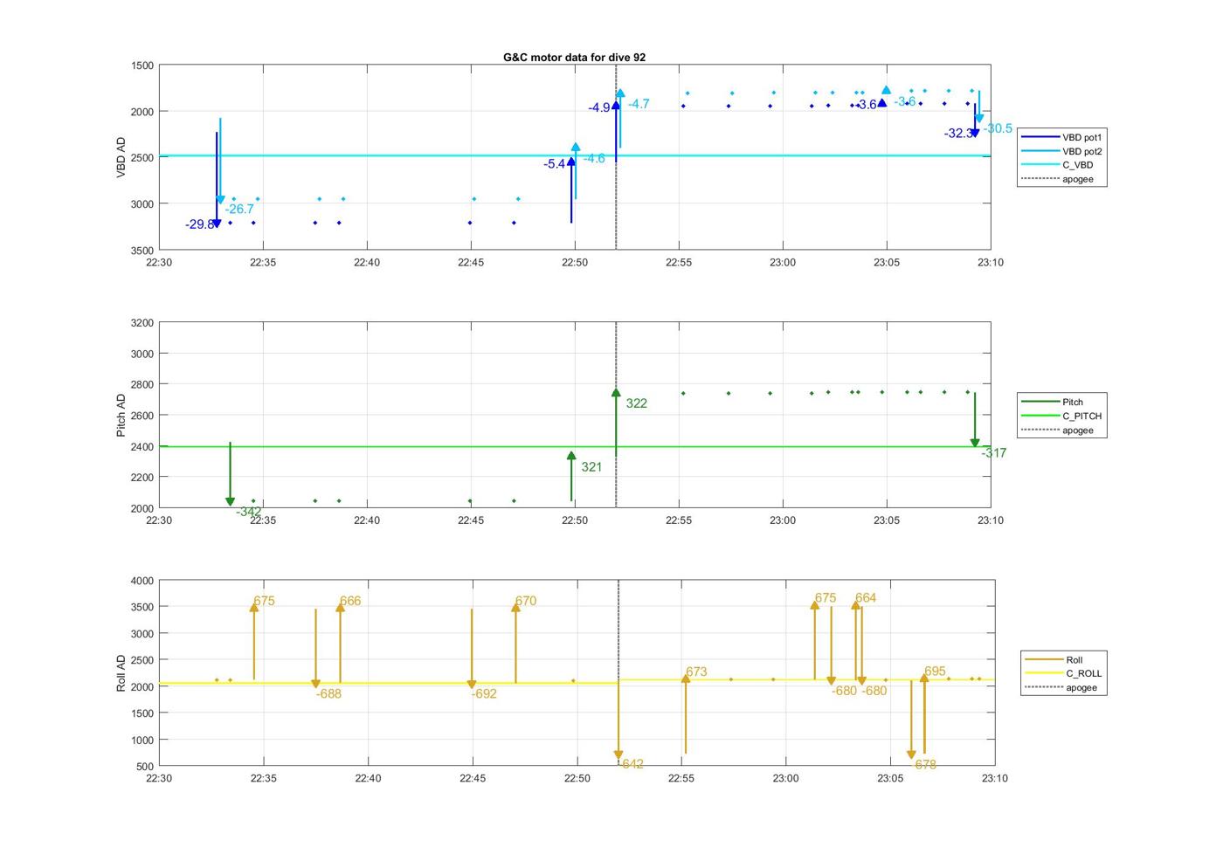Viewport: 1223px width, 861px height.
Task: Click the -29.8 VBD pot1 annotation
Action: pos(198,224)
